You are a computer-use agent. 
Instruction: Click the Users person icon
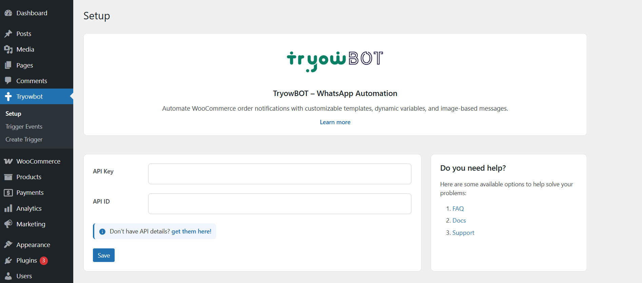click(x=8, y=276)
